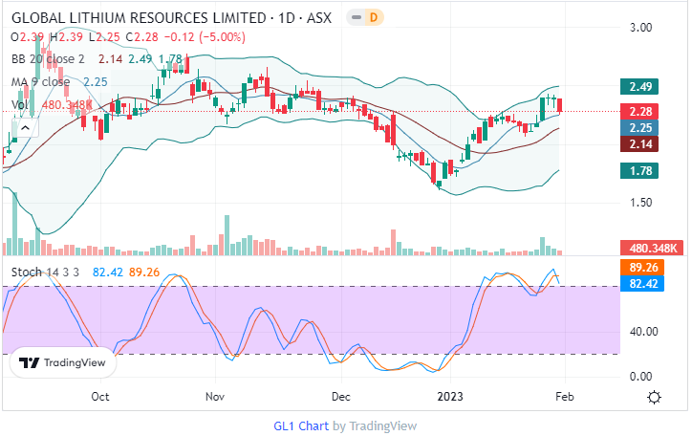Click the 2023 marker on time axis

451,395
